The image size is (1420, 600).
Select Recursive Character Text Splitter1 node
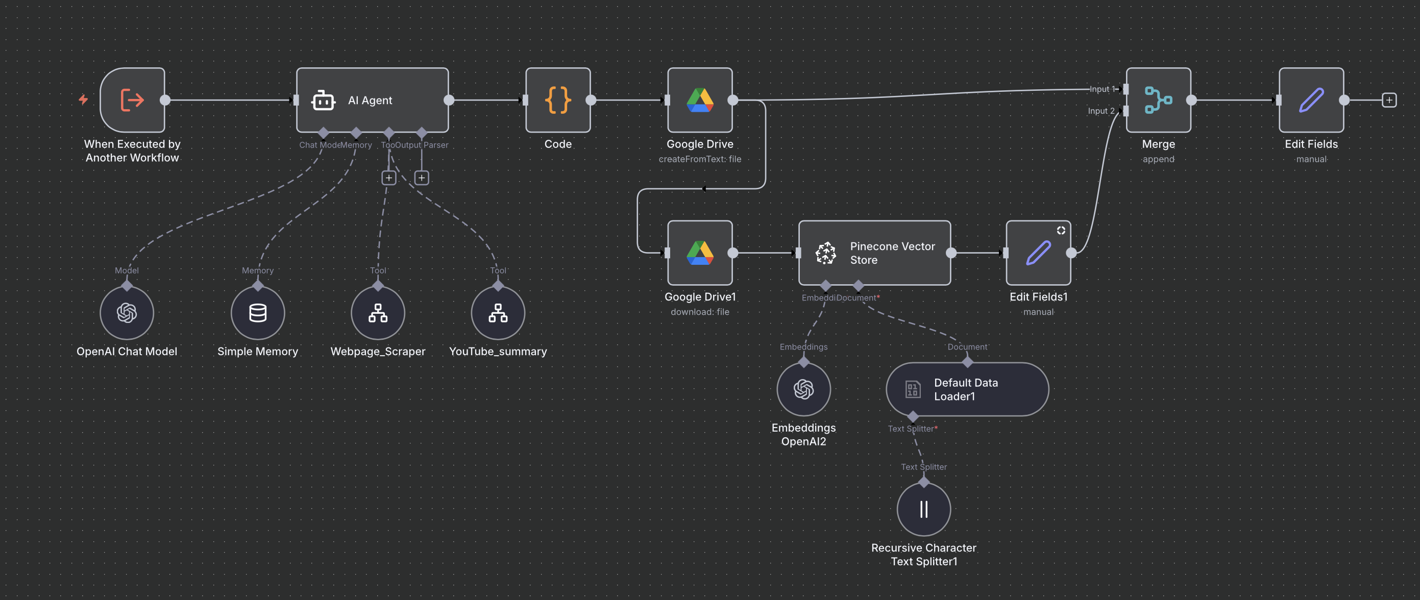coord(923,509)
